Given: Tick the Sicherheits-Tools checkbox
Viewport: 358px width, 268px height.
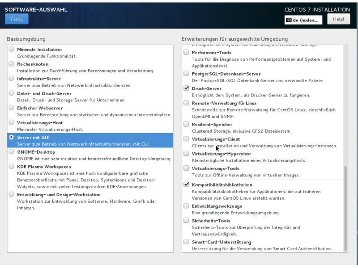Looking at the screenshot, I should (x=186, y=221).
